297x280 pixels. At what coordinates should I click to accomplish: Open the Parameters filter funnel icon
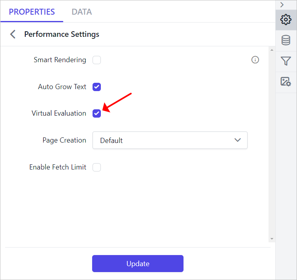tap(286, 61)
